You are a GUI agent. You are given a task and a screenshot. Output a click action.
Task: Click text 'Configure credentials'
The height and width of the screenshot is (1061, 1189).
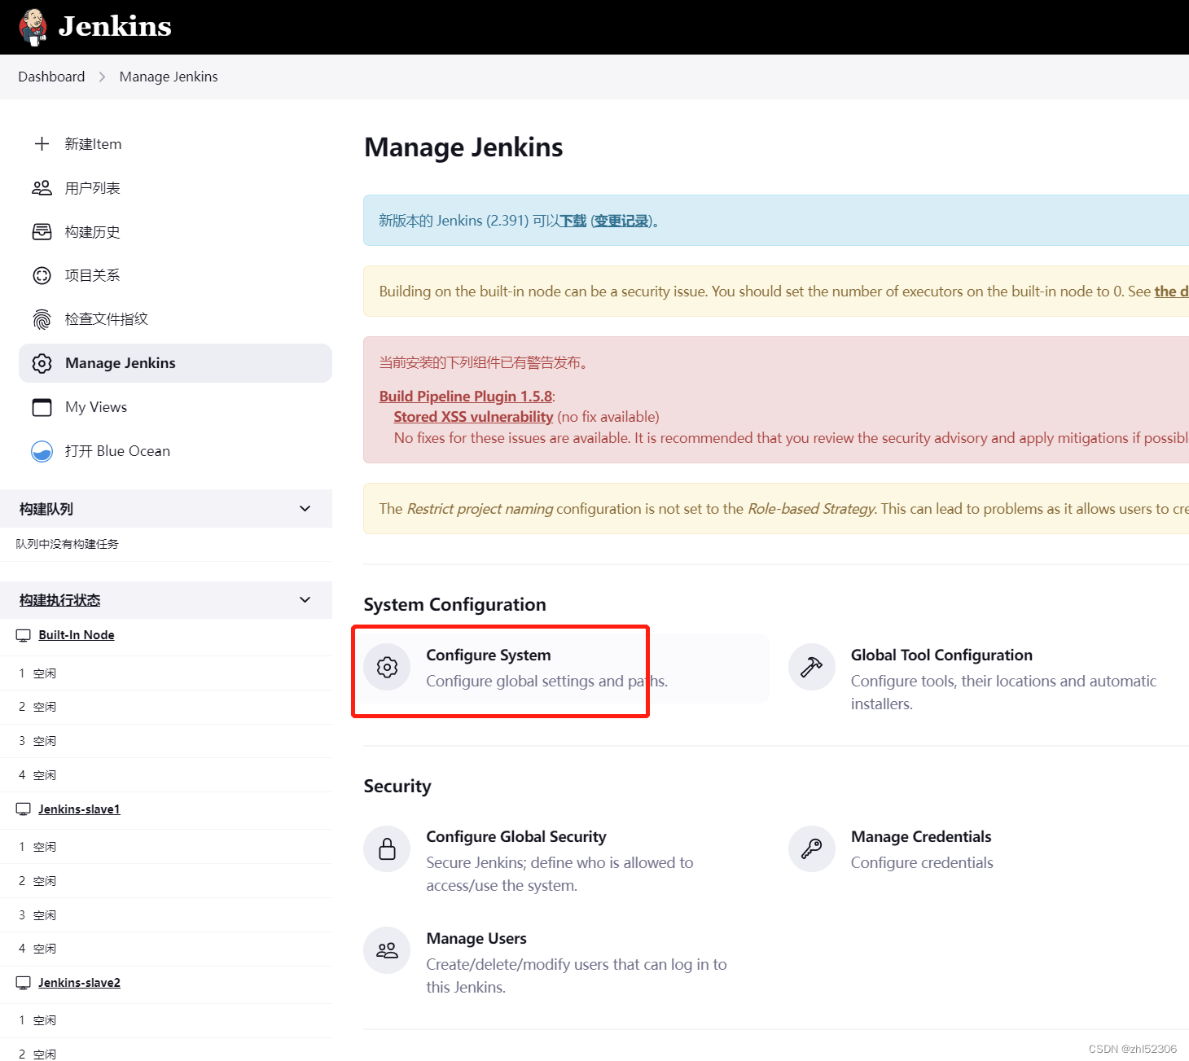922,863
